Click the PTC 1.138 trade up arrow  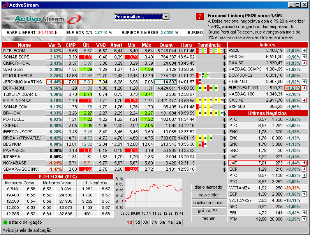(304, 175)
